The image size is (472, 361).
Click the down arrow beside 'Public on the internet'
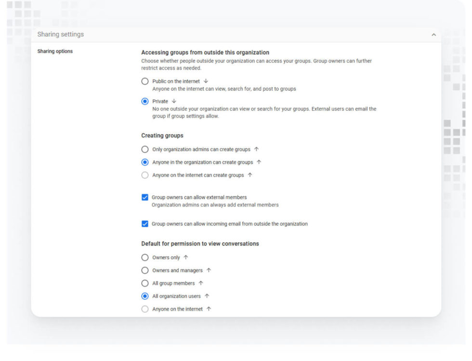tap(206, 81)
